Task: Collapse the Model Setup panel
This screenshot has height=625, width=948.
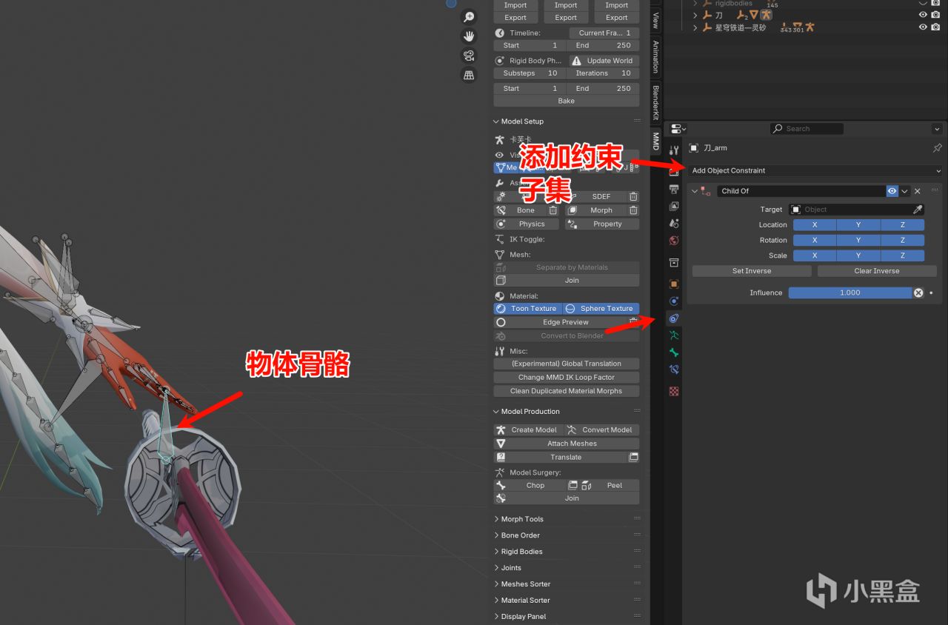Action: tap(495, 121)
